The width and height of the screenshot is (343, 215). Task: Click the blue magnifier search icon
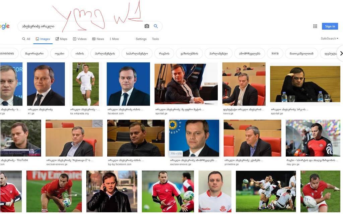[x=156, y=26]
